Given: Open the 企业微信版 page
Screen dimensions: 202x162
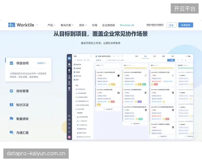Looking at the screenshot, I should [108, 25].
